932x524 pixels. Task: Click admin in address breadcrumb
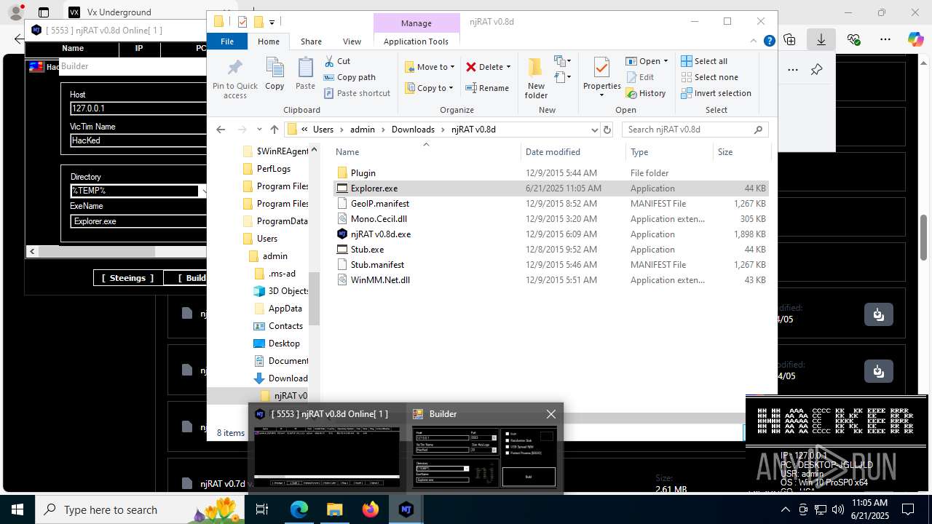point(362,130)
